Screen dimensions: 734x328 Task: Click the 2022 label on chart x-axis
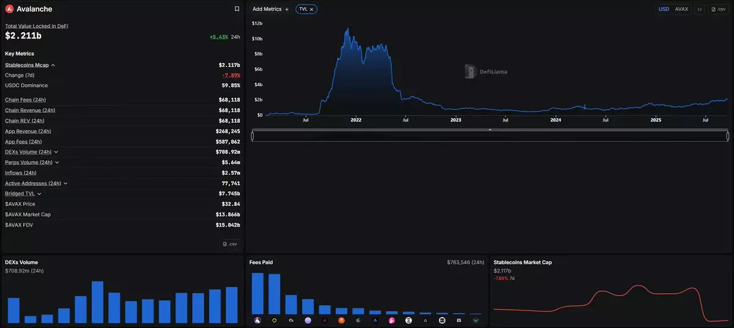(356, 120)
